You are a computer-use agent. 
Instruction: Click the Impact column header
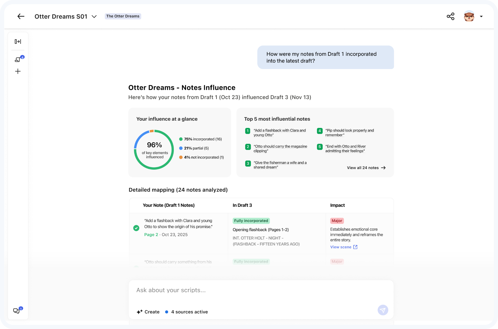[337, 205]
